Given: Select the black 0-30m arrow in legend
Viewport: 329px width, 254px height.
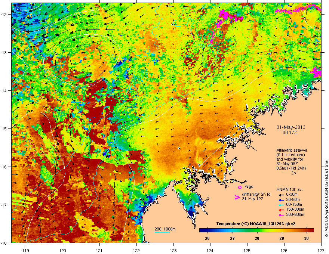Looking at the screenshot, I should coord(281,195).
